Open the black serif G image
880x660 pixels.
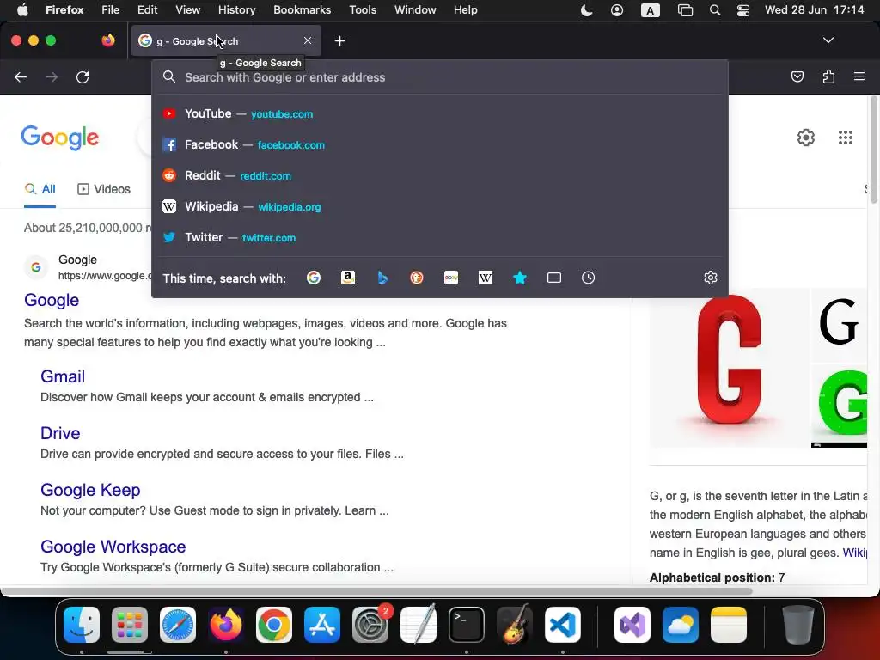(839, 324)
